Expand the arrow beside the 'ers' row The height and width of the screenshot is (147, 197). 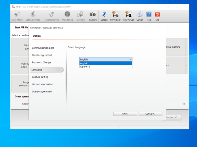tap(187, 65)
